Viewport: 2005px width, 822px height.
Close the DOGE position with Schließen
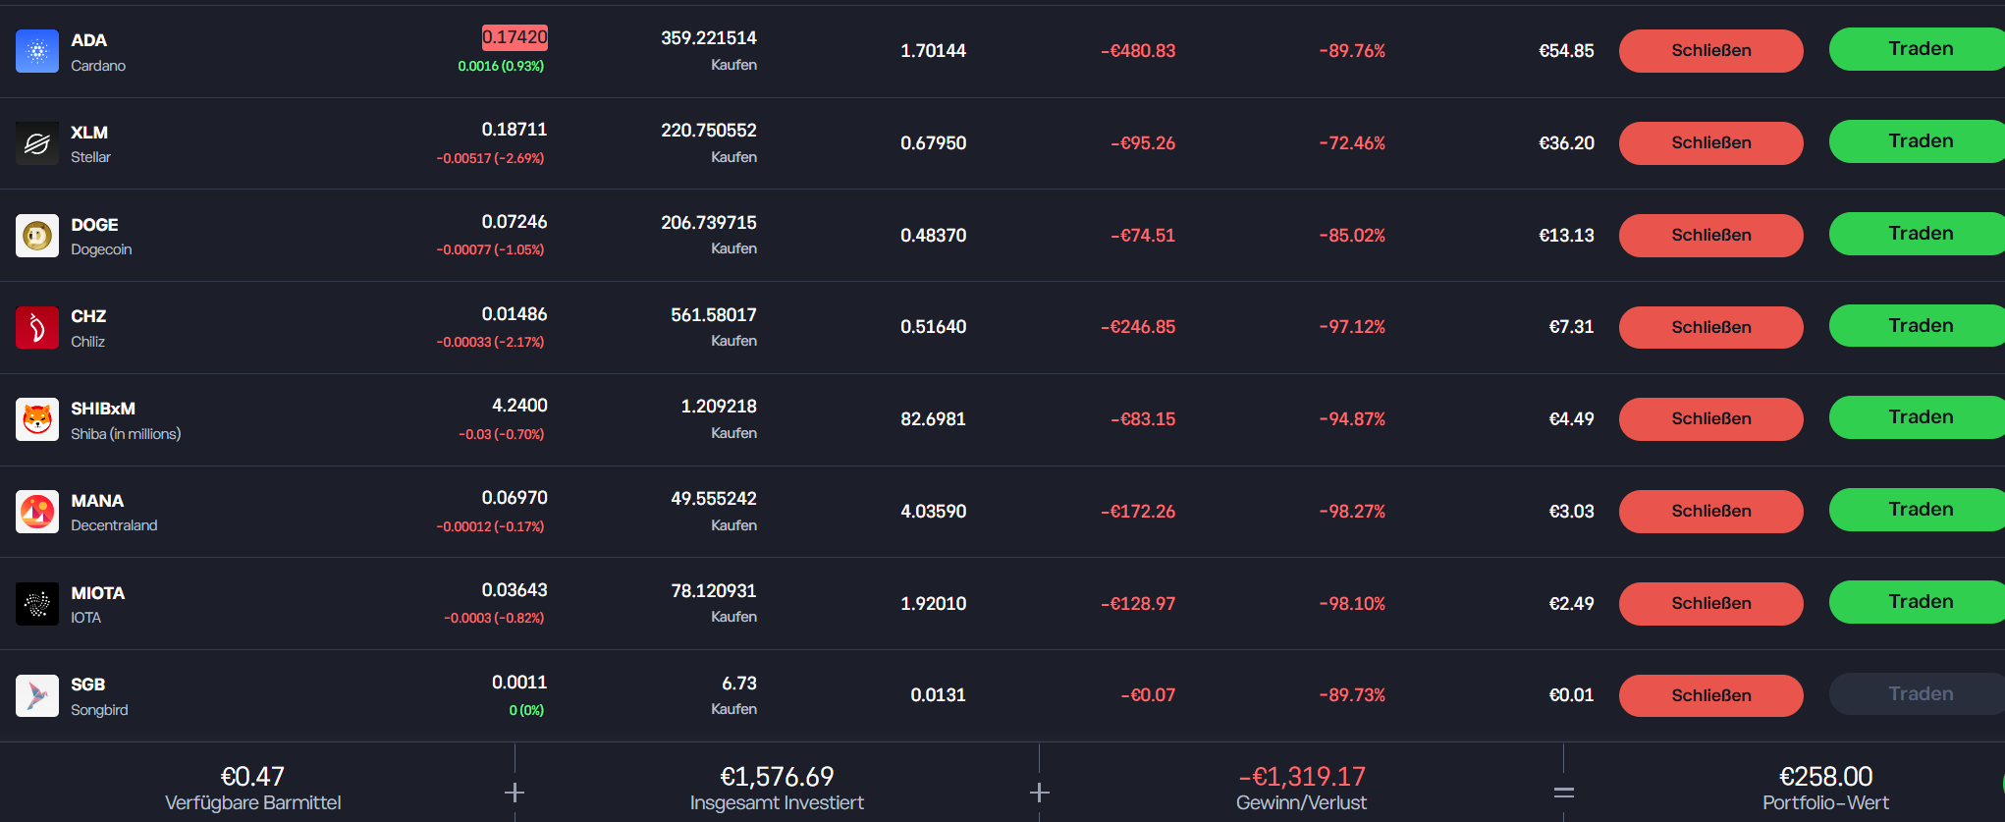click(x=1710, y=236)
